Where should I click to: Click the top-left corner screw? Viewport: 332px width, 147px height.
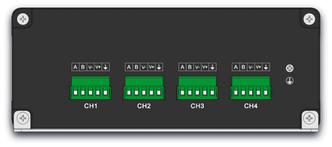click(x=23, y=19)
